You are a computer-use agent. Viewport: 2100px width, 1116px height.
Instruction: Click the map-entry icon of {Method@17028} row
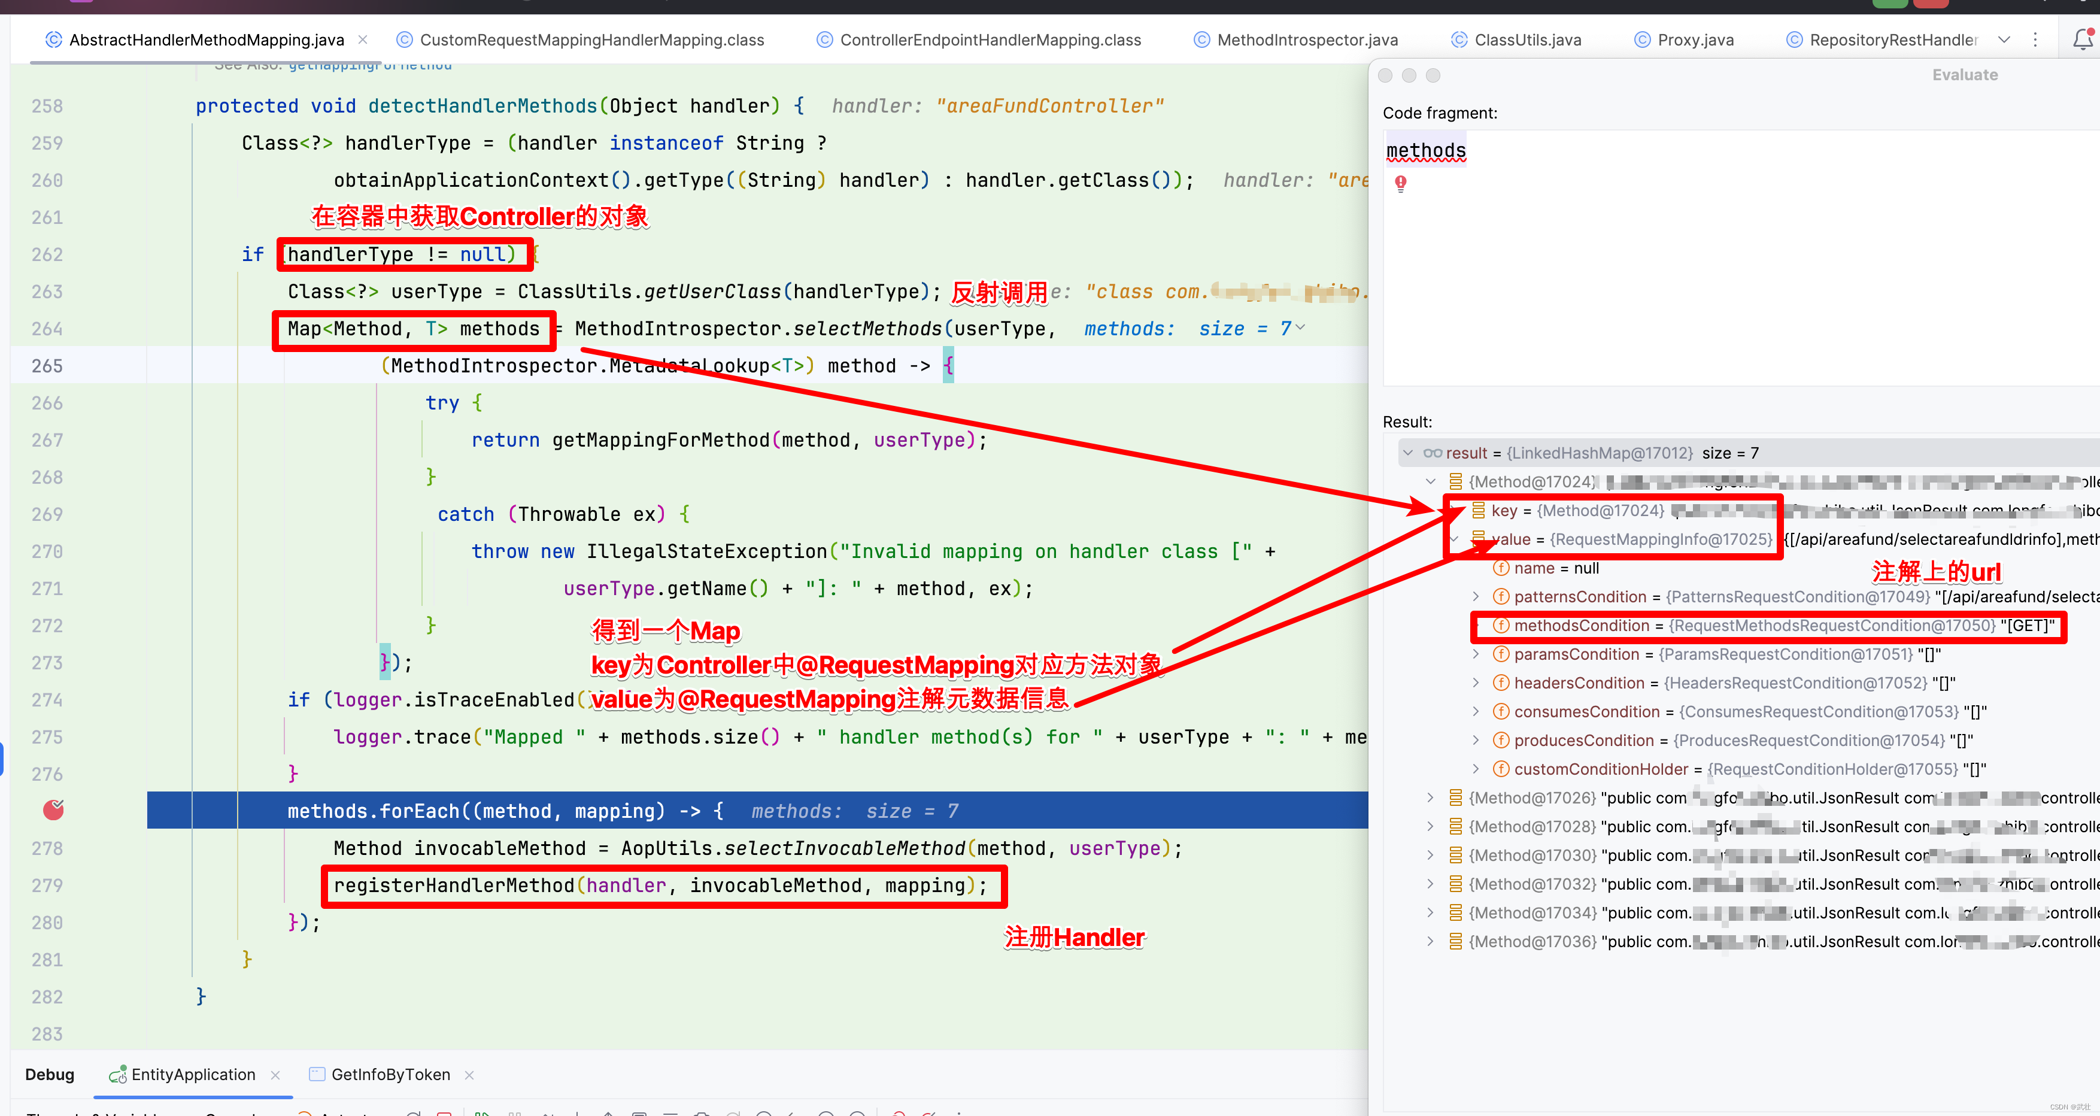(x=1455, y=826)
